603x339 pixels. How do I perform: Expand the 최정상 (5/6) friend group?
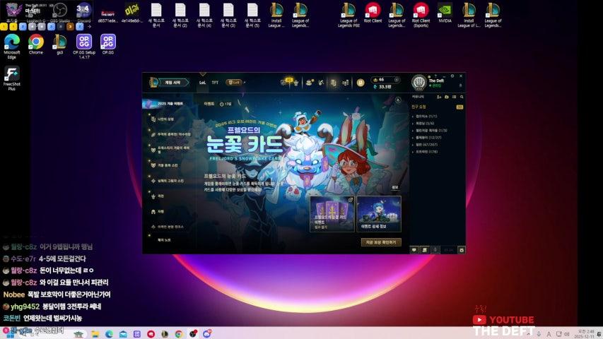tap(425, 123)
